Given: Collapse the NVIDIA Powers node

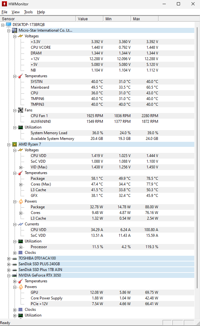Looking at the screenshot, I should pos(15,287).
